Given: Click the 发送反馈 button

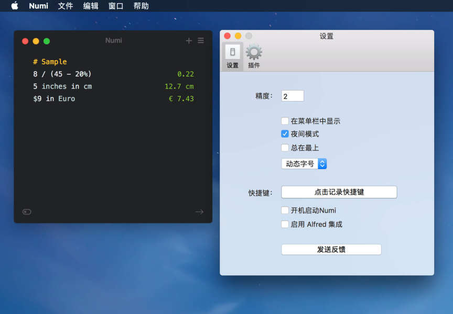Looking at the screenshot, I should click(331, 250).
